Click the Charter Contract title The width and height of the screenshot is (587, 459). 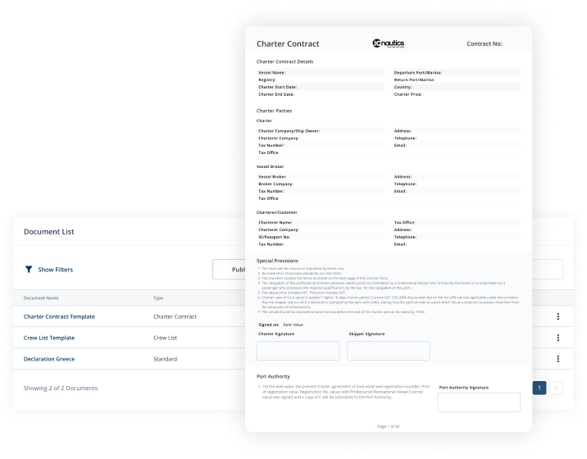tap(288, 43)
